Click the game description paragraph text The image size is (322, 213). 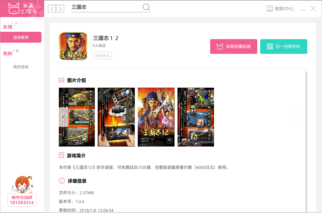tap(144, 167)
